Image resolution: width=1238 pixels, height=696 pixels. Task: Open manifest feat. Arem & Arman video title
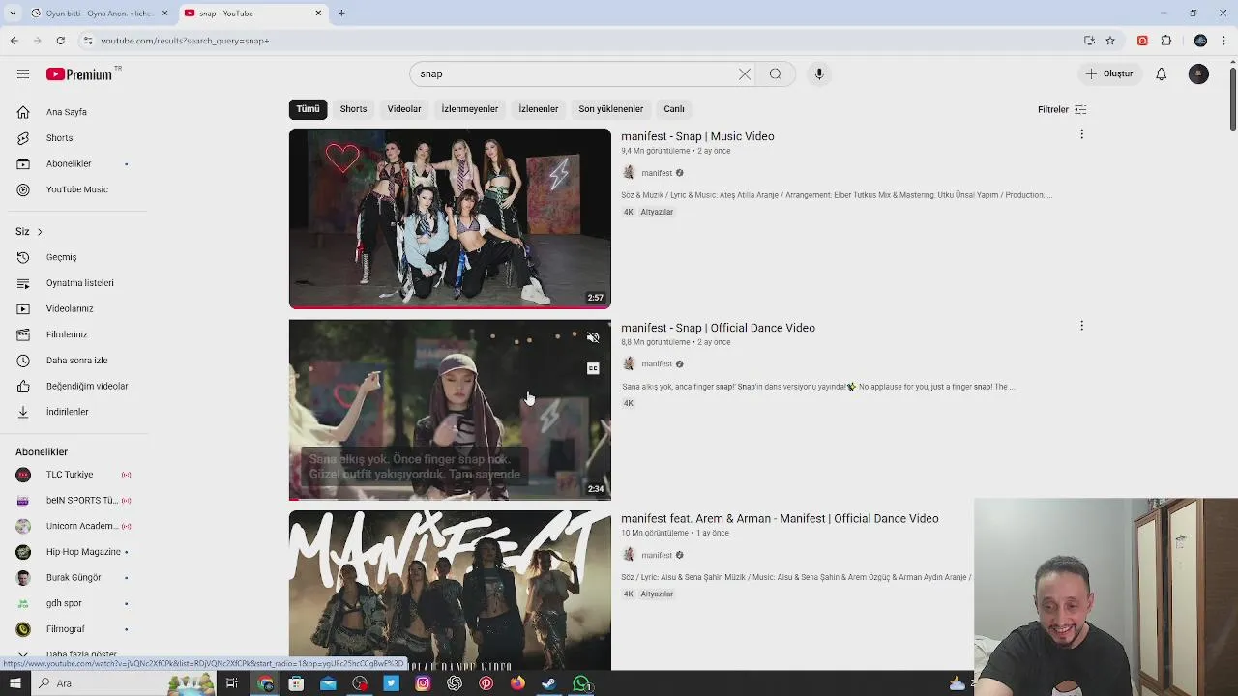[780, 519]
